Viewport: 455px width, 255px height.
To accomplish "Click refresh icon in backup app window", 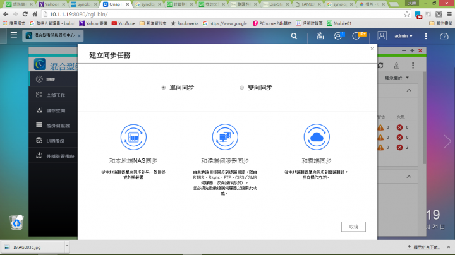I will coord(380,66).
